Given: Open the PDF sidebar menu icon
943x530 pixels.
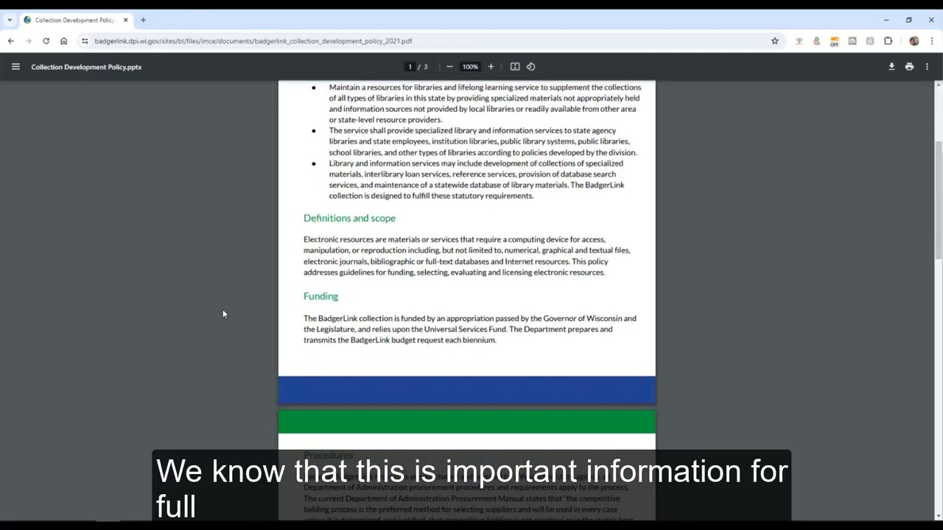Looking at the screenshot, I should 15,67.
